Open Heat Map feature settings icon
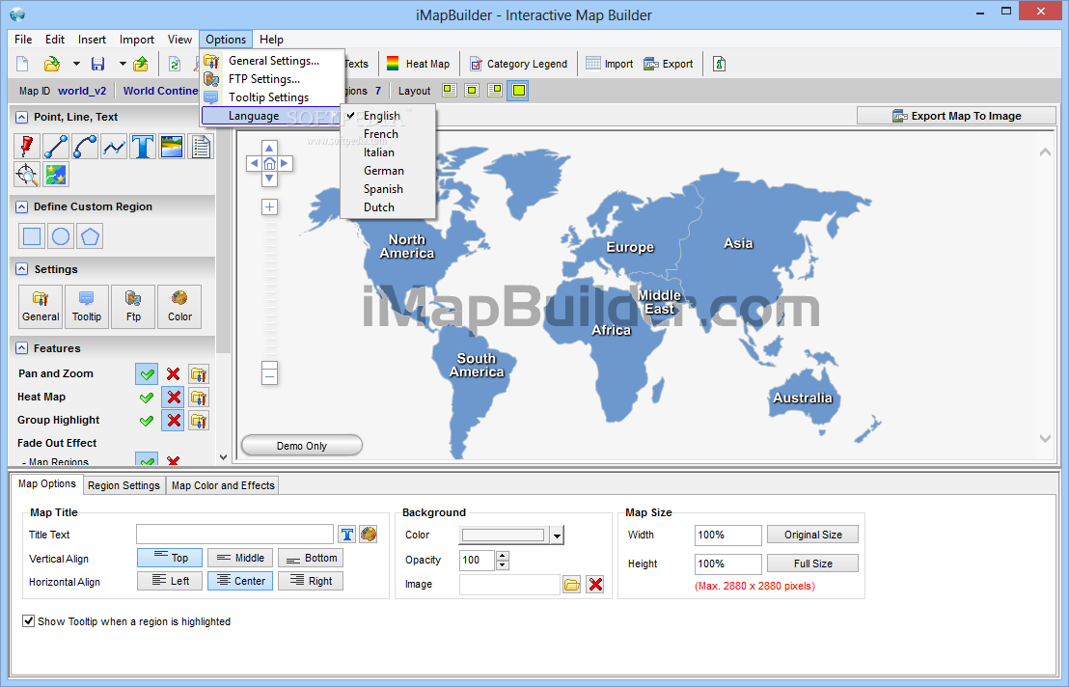Image resolution: width=1069 pixels, height=687 pixels. [x=199, y=398]
